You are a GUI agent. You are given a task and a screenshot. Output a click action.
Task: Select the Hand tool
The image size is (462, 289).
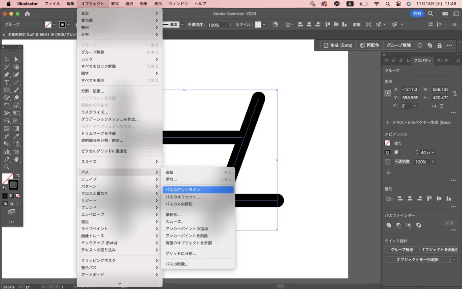tap(17, 159)
